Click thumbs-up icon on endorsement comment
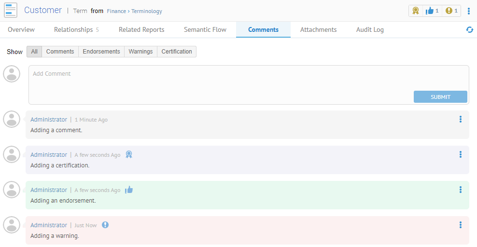This screenshot has width=477, height=247. point(129,190)
